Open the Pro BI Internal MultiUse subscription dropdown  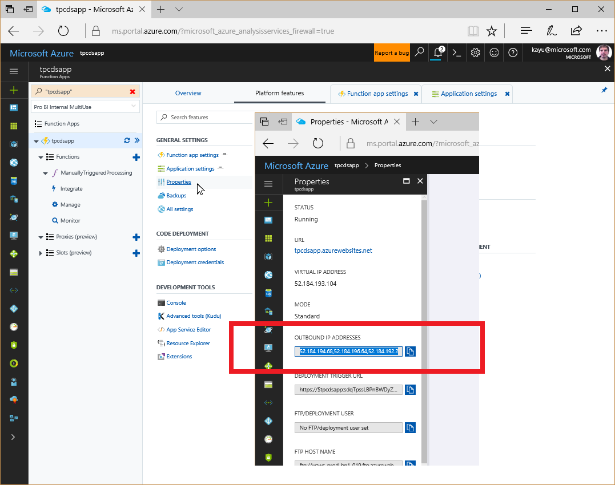coord(85,107)
